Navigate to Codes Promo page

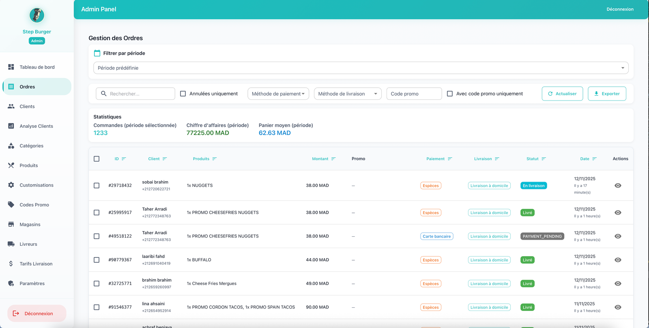37,205
